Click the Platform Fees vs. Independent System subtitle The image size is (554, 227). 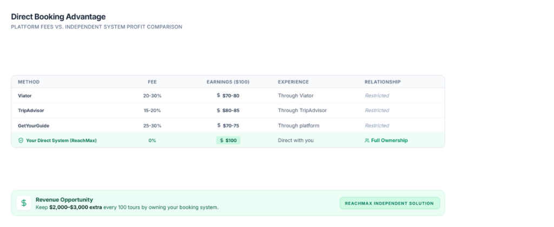click(x=96, y=27)
